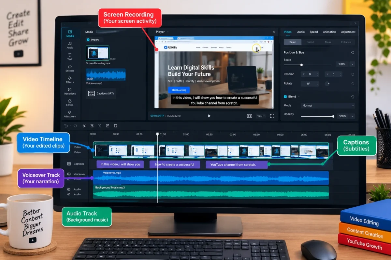
Task: Select caption clip "YouTube channel from scratch."
Action: [237, 164]
